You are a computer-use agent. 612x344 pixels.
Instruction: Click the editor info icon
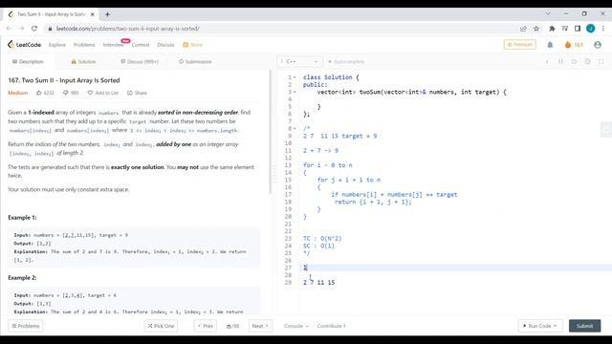pyautogui.click(x=547, y=61)
